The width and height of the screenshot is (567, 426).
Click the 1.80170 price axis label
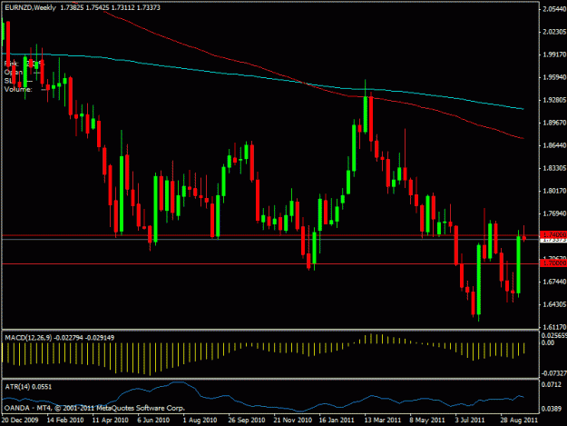pos(554,191)
